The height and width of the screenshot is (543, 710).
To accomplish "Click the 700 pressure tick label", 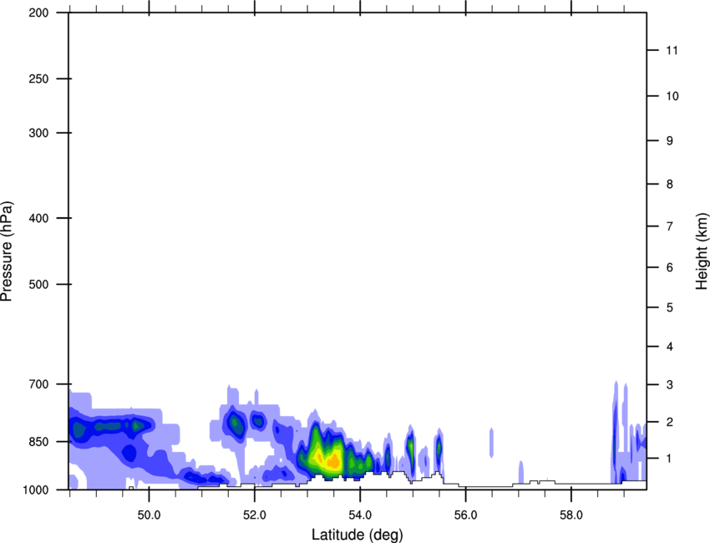I will click(38, 384).
